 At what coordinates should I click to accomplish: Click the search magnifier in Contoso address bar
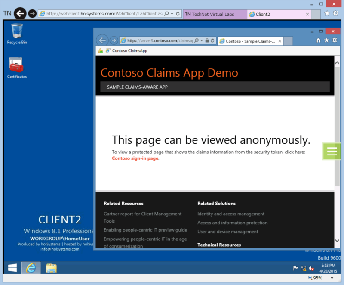(197, 40)
